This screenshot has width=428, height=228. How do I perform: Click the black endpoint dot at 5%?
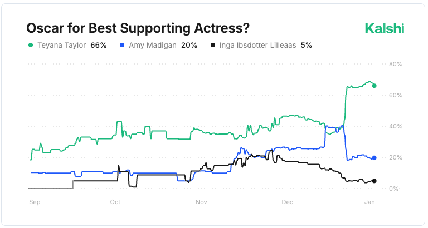pos(374,181)
